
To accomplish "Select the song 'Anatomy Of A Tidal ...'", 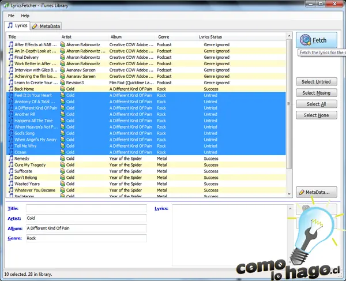I will tap(35, 102).
